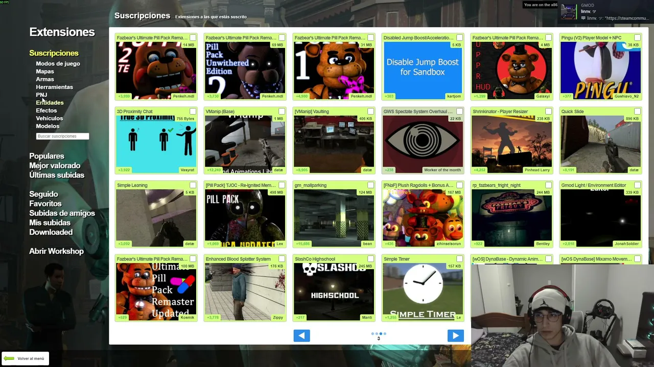Open the Enhanced Blood Splatter System thumbnail
This screenshot has width=654, height=367.
[245, 292]
